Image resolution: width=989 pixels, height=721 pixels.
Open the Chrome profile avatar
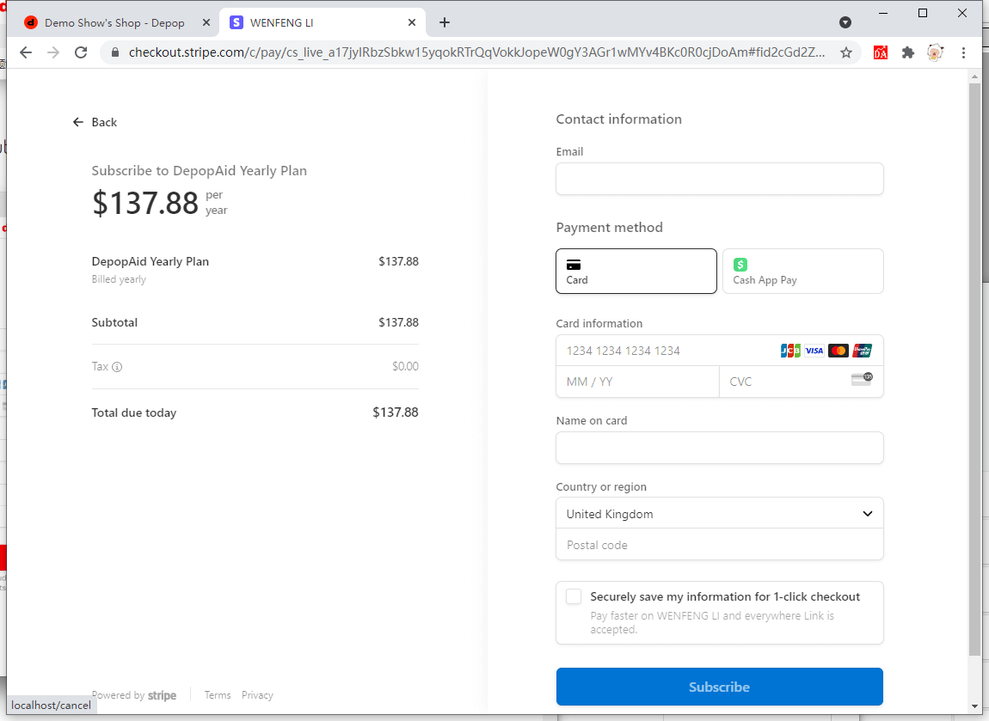(935, 52)
